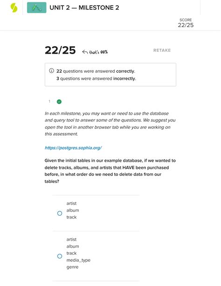The height and width of the screenshot is (286, 221).
Task: Click the that's 88% handwritten note
Action: click(x=98, y=52)
